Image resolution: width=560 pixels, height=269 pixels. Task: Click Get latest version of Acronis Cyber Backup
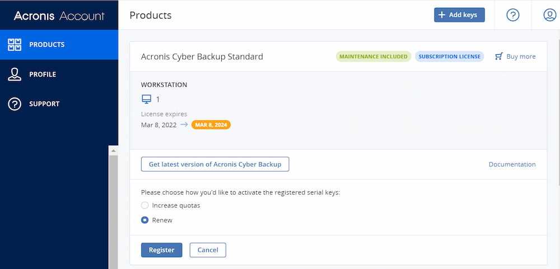click(x=215, y=164)
